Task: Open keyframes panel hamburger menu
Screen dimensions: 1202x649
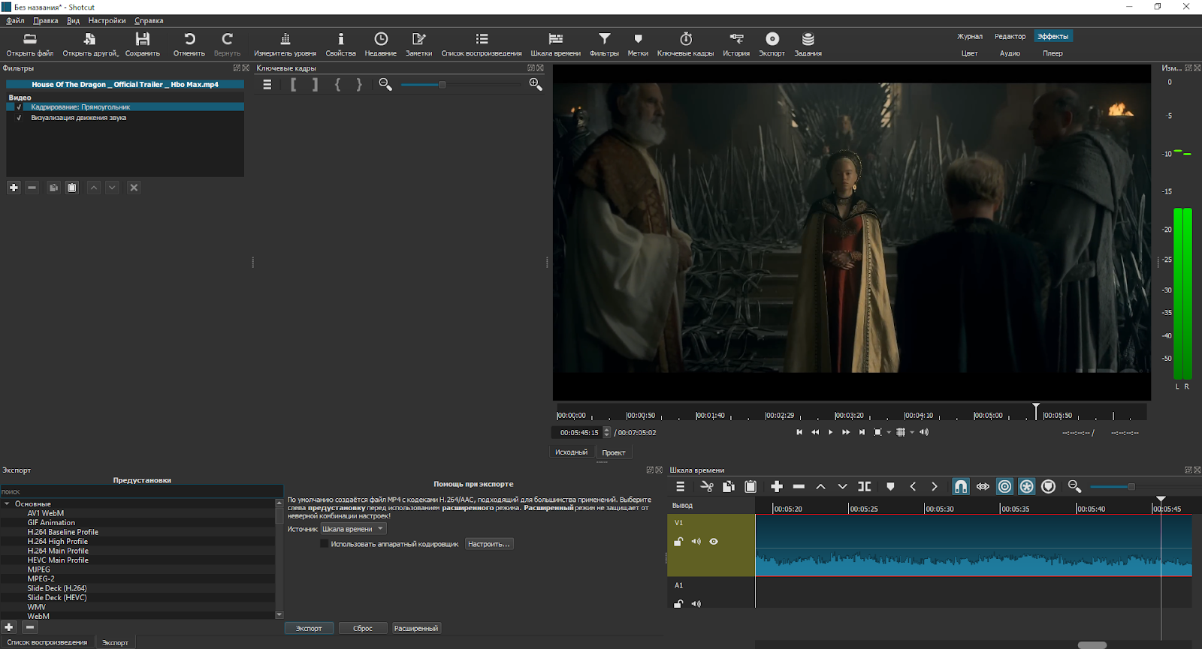Action: [267, 85]
